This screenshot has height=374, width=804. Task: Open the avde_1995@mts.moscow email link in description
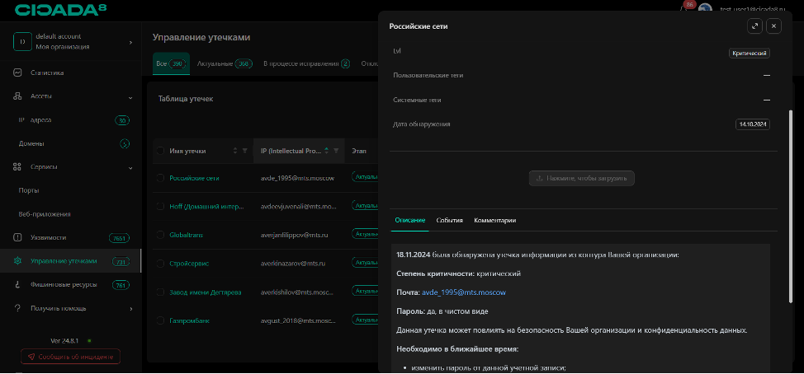463,292
